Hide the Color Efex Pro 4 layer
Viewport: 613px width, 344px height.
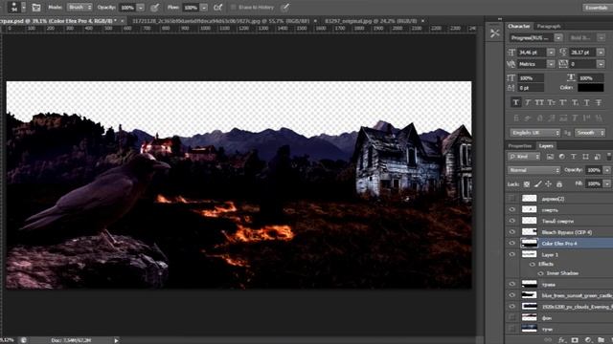pyautogui.click(x=512, y=243)
